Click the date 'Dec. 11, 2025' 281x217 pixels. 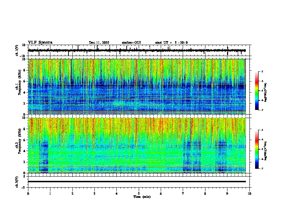coord(99,43)
